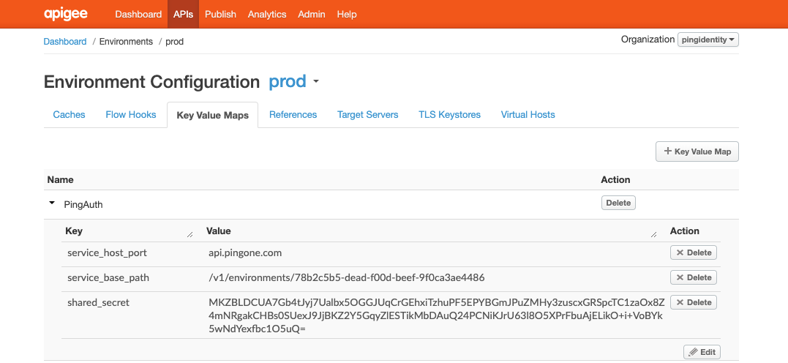Switch to the Target Servers tab
The image size is (788, 363).
pos(368,115)
